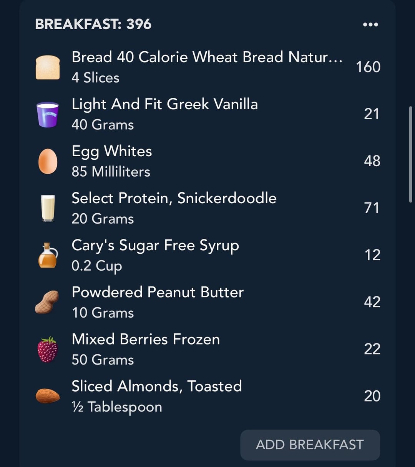Tap the ½ Tablespoon serving of Sliced Almonds
Image resolution: width=415 pixels, height=467 pixels.
point(117,407)
